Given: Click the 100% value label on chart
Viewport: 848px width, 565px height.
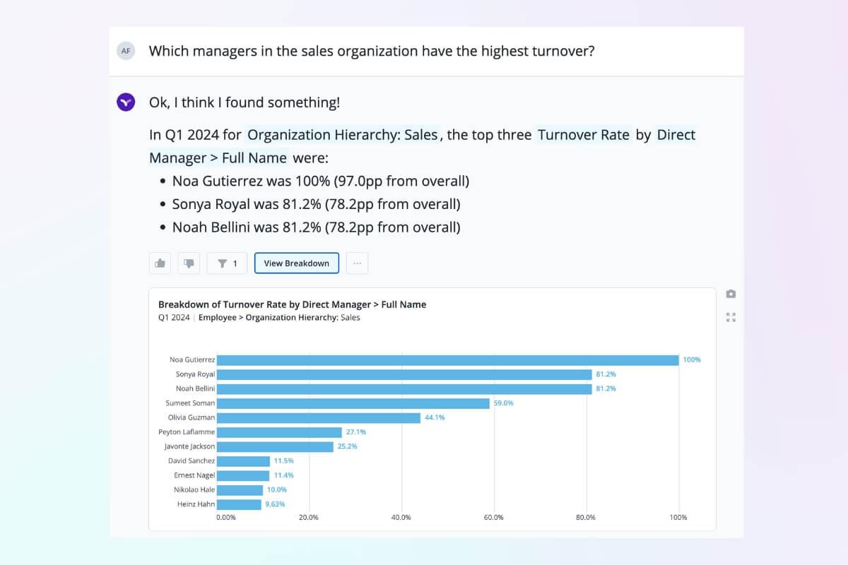Looking at the screenshot, I should [x=692, y=360].
